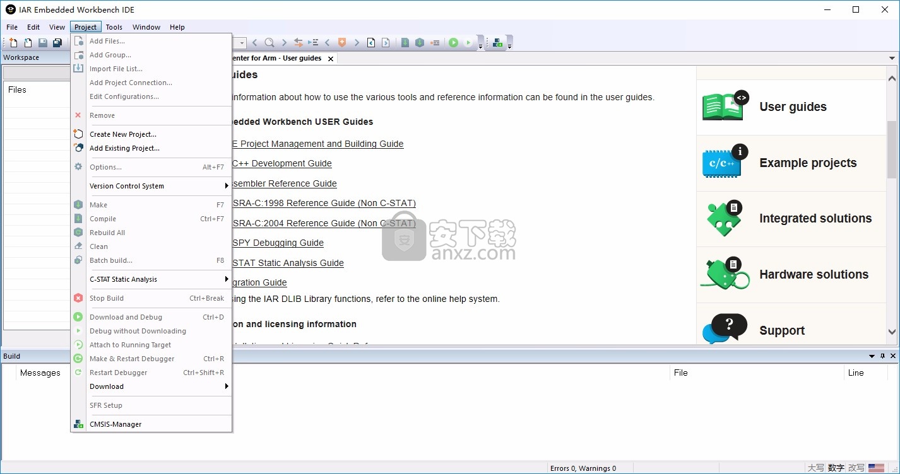Screen dimensions: 900x474
Task: Open the Window menu
Action: point(146,27)
